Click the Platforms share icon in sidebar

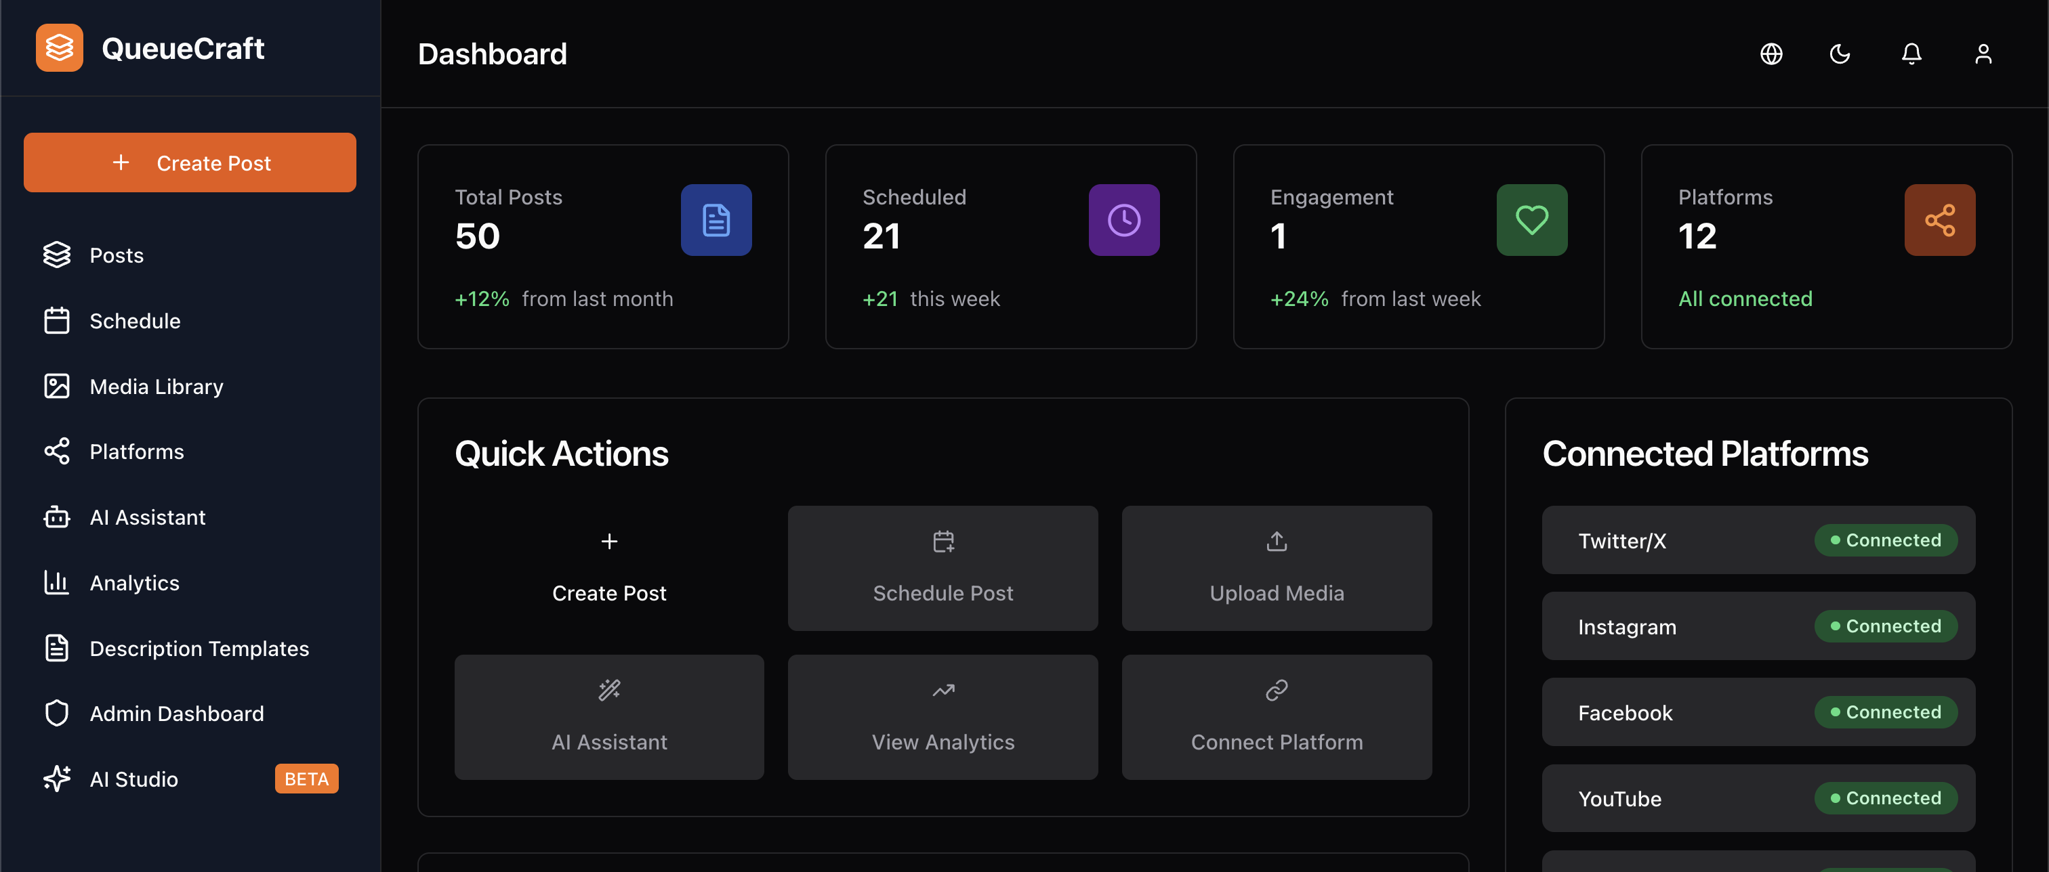pyautogui.click(x=56, y=452)
